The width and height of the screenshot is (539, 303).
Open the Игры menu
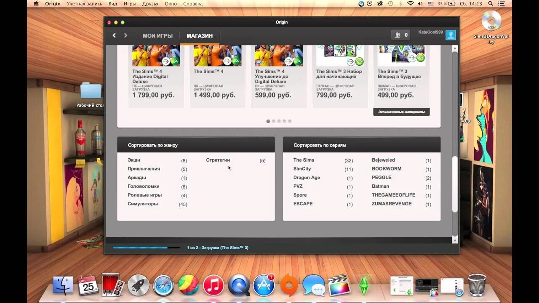(130, 3)
